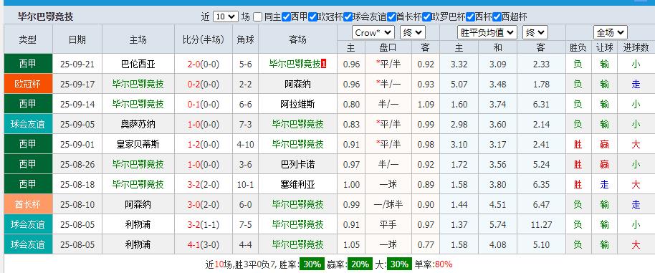Open the recent matches count dropdown showing 10
Screen dimensions: 655x273
(226, 16)
